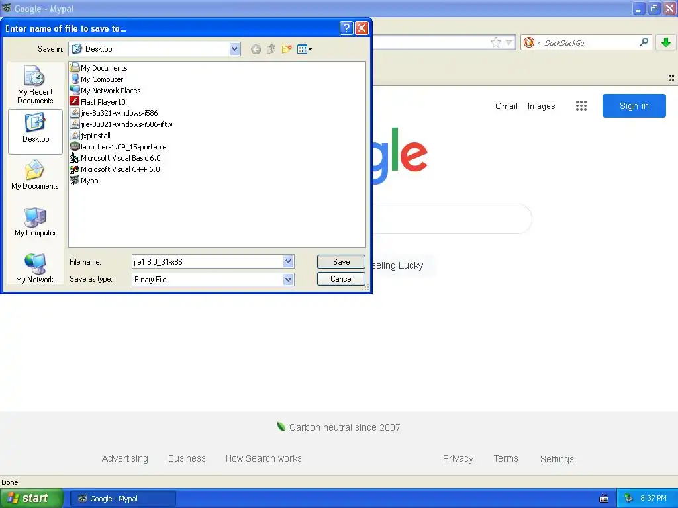Open the Google apps grid icon

(x=581, y=106)
